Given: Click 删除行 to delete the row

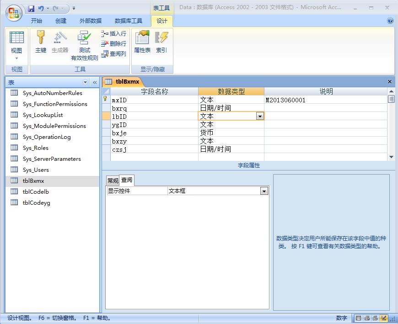Looking at the screenshot, I should [114, 43].
